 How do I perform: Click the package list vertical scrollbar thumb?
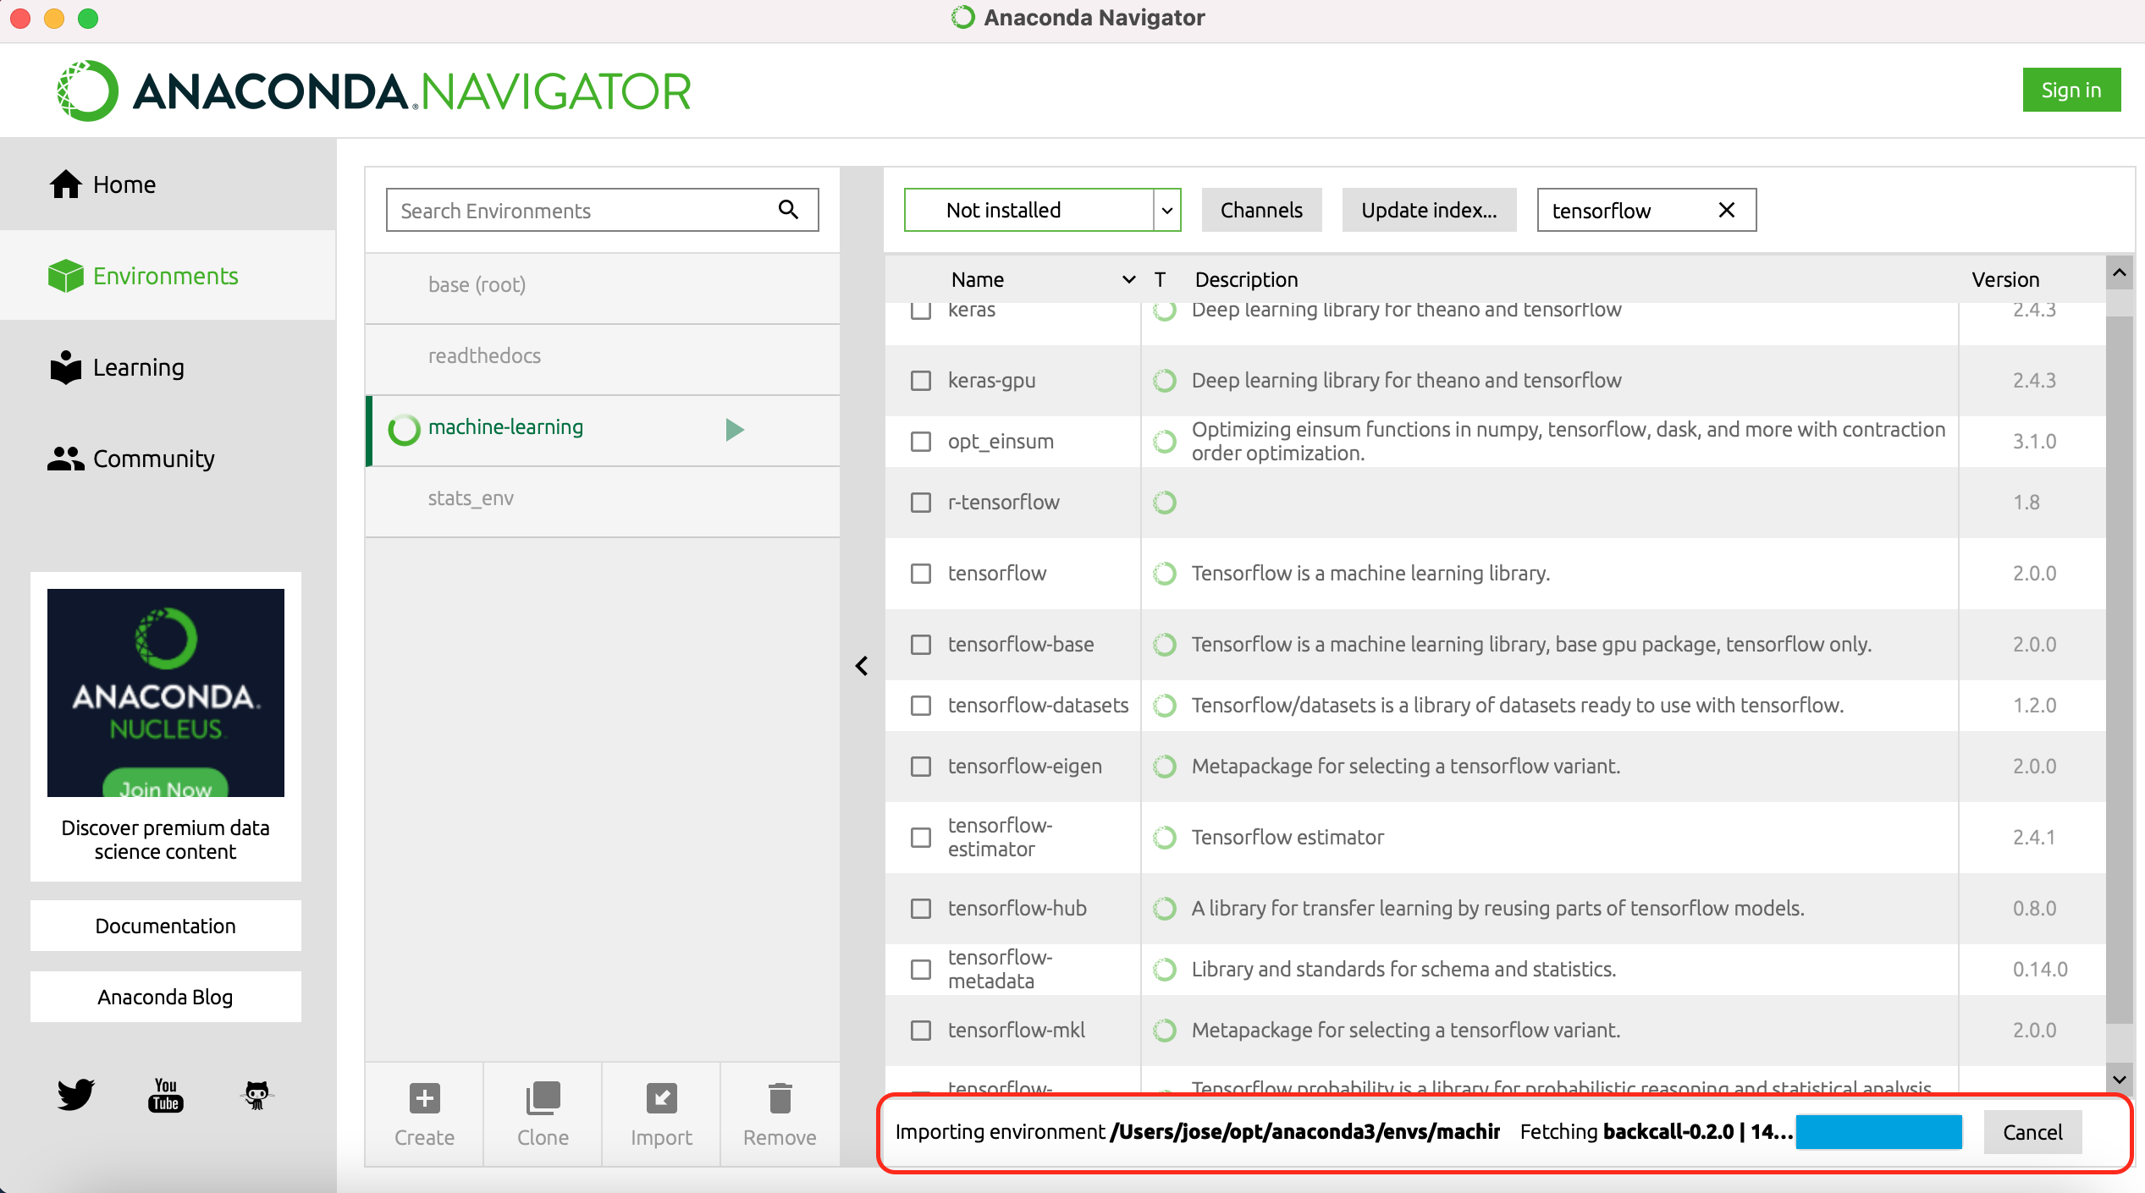[2120, 668]
